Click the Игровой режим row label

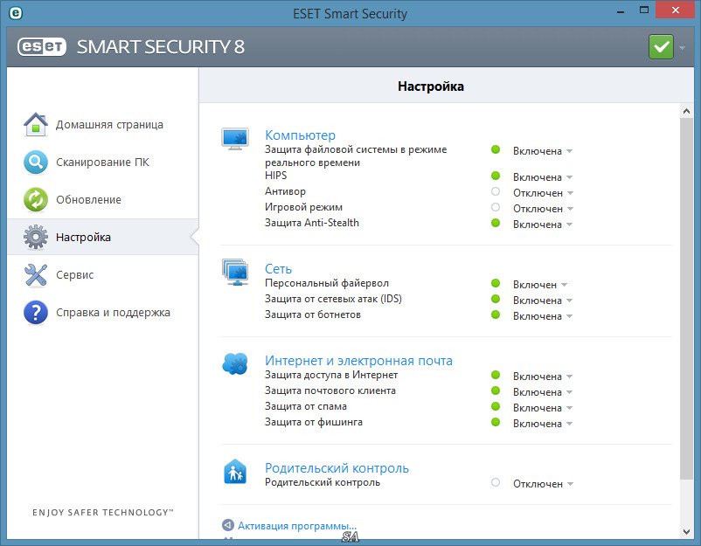tap(303, 207)
